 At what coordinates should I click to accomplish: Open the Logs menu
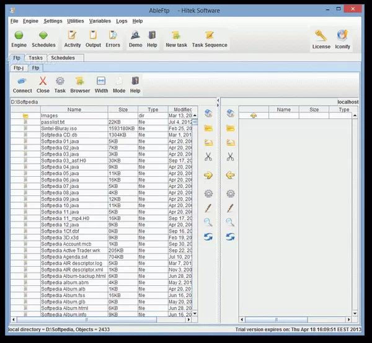click(x=122, y=21)
